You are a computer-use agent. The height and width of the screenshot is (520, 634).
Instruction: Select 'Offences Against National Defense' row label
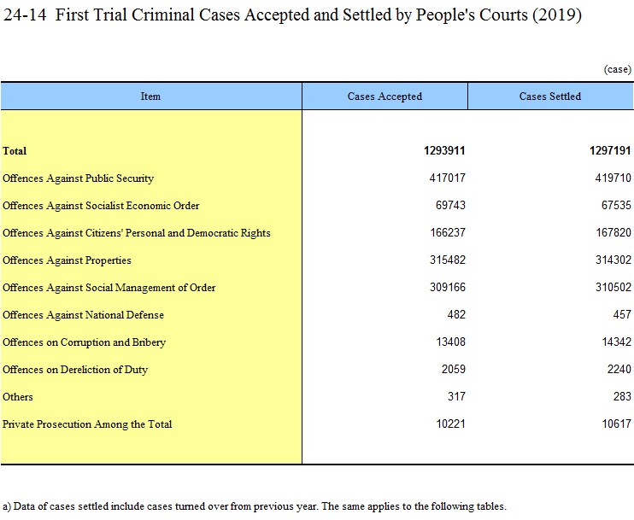tap(83, 315)
